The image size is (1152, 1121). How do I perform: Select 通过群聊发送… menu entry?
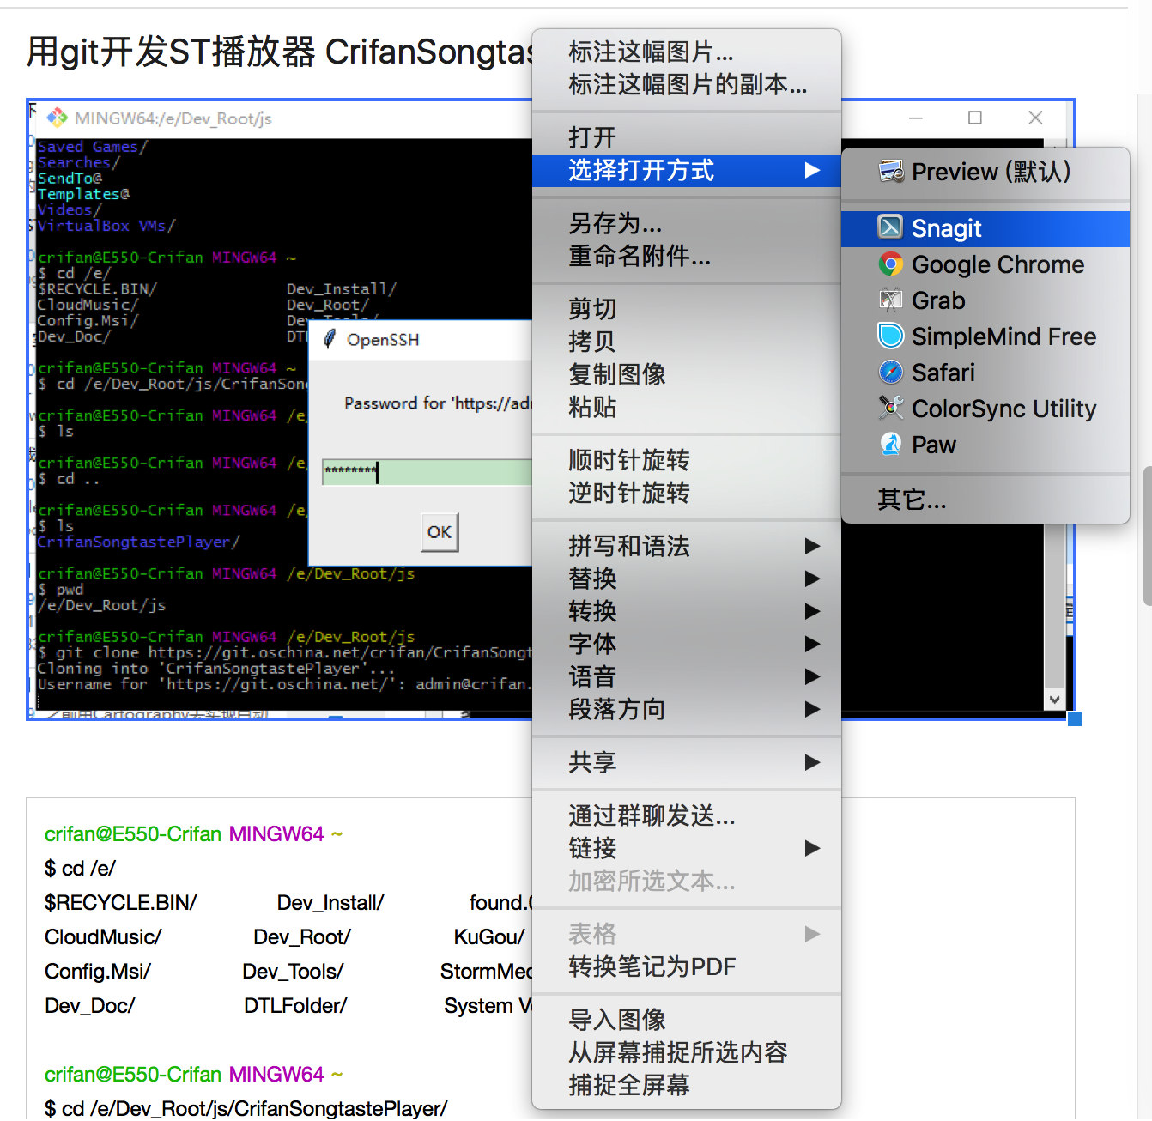pyautogui.click(x=687, y=815)
